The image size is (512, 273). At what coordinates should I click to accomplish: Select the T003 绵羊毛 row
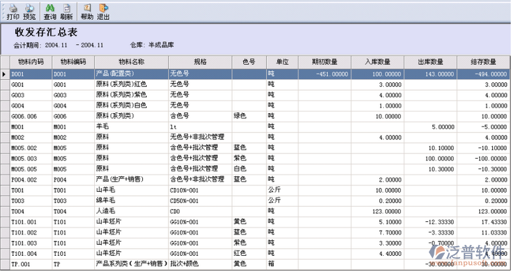tap(131, 200)
